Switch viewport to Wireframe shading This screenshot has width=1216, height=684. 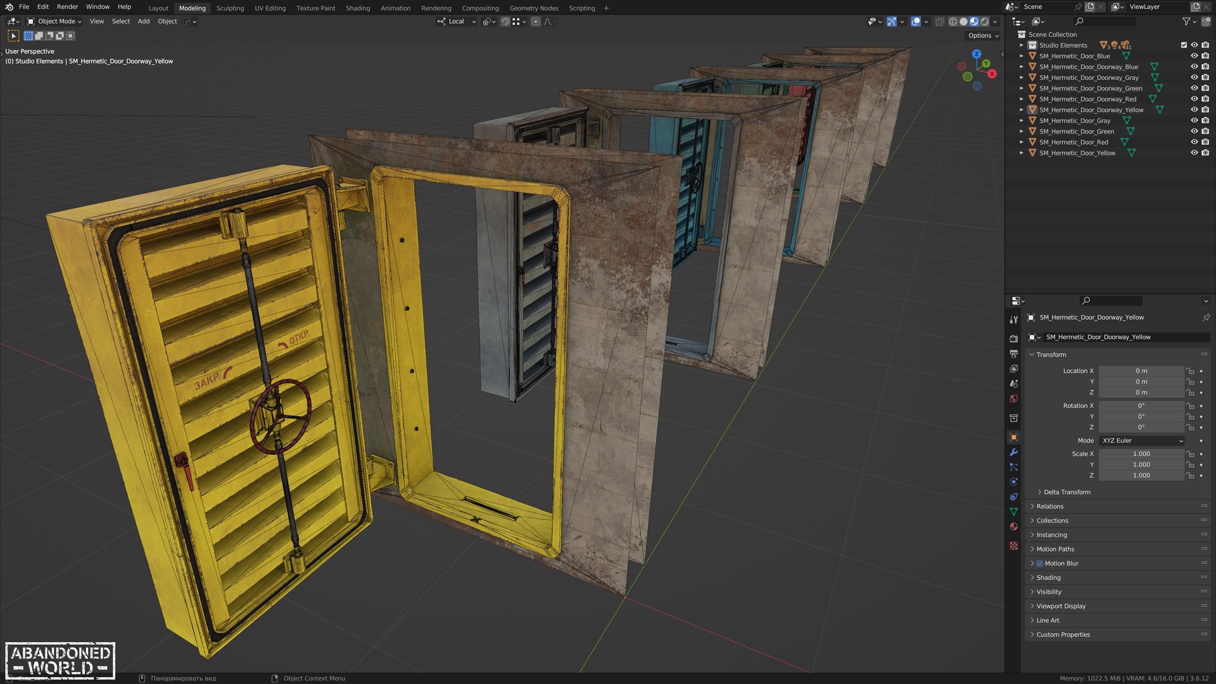coord(953,22)
